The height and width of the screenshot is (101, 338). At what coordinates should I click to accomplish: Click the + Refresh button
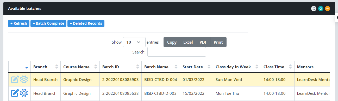pyautogui.click(x=19, y=23)
